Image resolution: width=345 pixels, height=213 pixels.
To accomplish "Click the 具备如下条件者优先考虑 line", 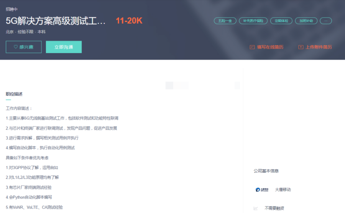I will coord(27,158).
